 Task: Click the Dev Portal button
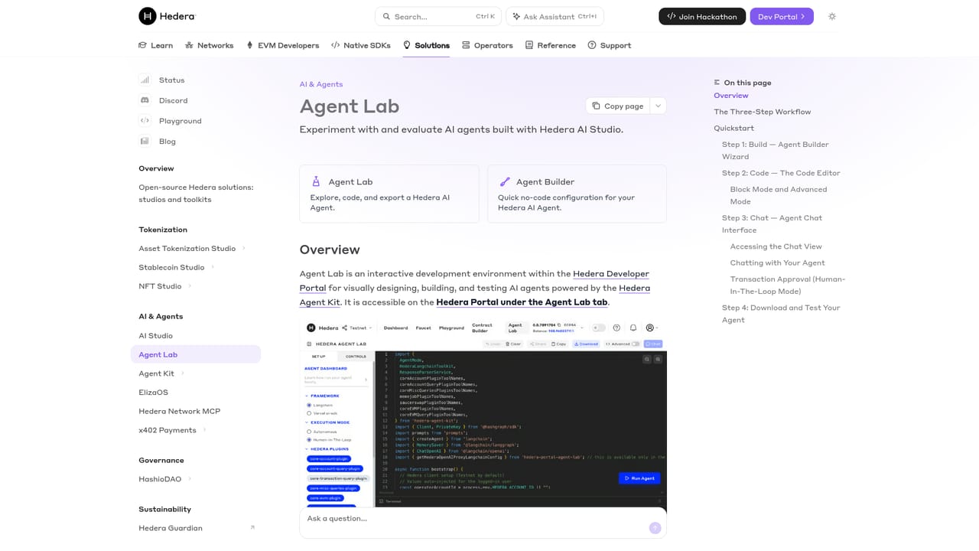(x=782, y=16)
